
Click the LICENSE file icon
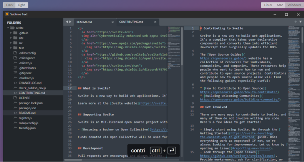[15, 97]
